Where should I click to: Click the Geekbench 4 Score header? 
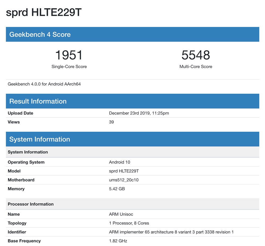(x=40, y=34)
